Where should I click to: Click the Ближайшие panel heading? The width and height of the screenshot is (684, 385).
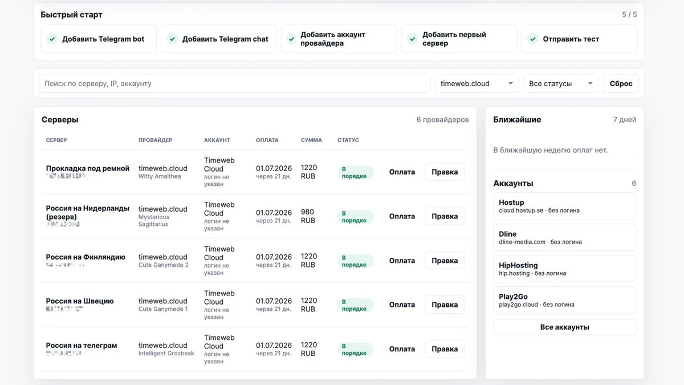[x=517, y=120]
